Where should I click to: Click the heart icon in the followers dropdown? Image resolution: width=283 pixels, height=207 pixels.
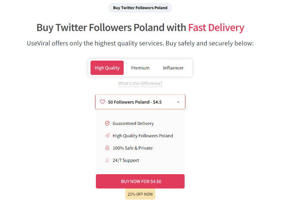102,102
